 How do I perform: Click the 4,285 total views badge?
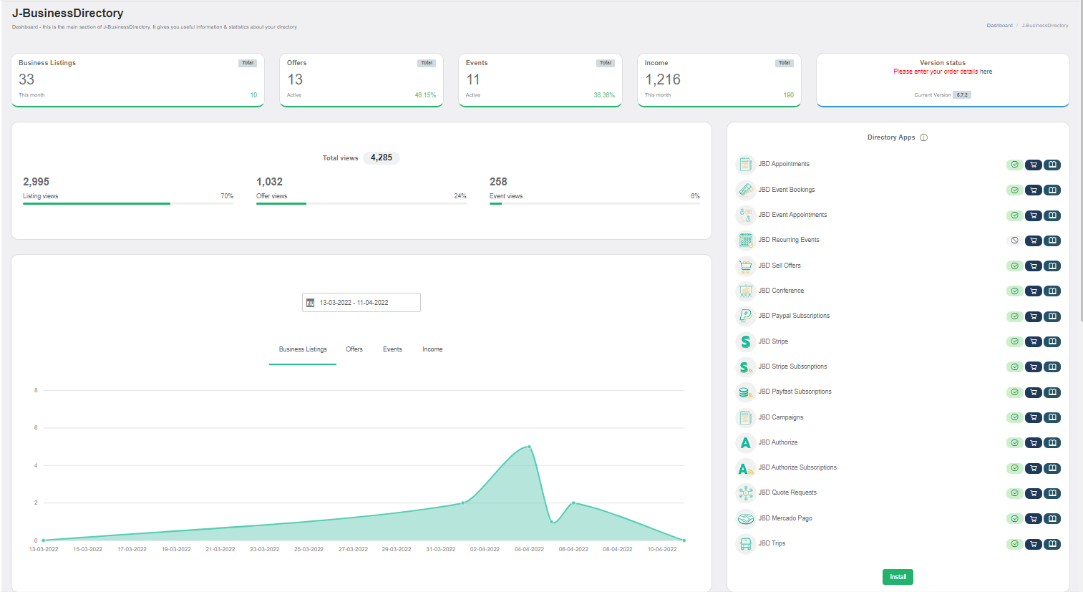[382, 157]
